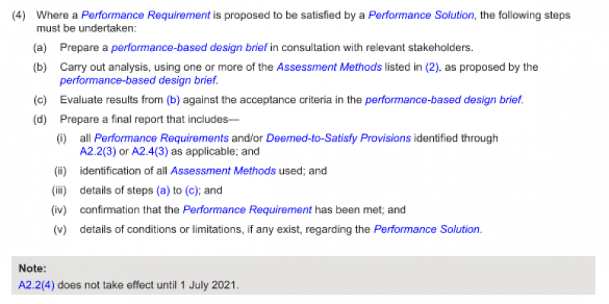Click the Deemed-to-Satisfy Provisions link

338,139
